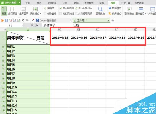Open a new document tab with plus

click(x=113, y=20)
